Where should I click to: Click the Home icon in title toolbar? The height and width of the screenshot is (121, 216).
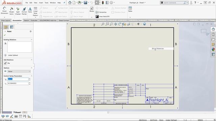(70, 3)
